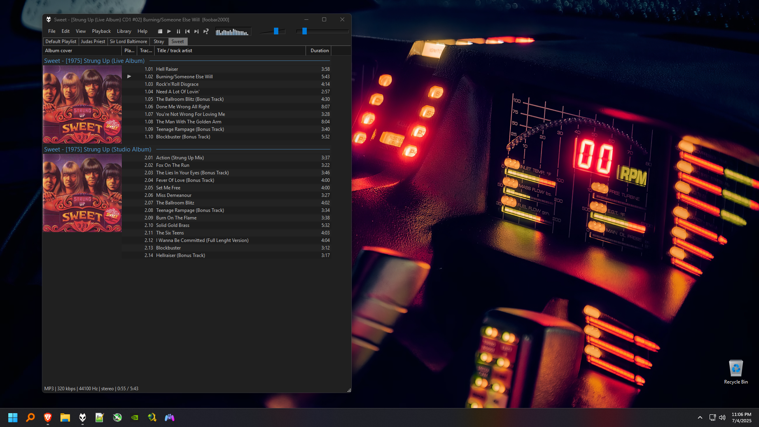Open the View menu
The image size is (759, 427).
click(81, 31)
